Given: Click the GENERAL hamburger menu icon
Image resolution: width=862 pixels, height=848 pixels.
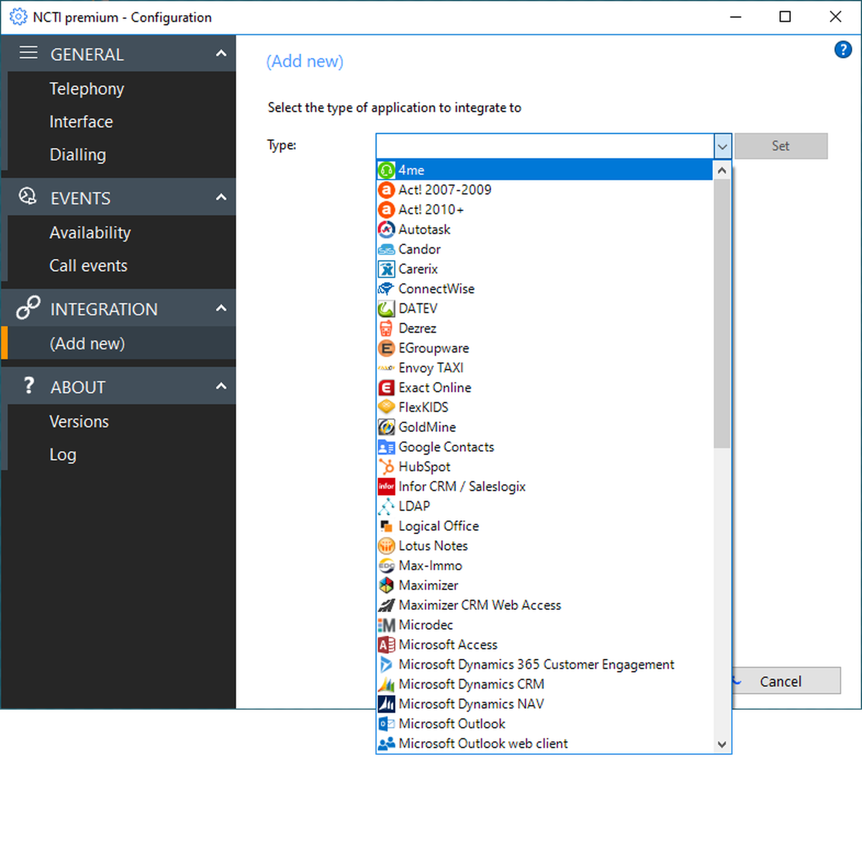Looking at the screenshot, I should click(28, 53).
